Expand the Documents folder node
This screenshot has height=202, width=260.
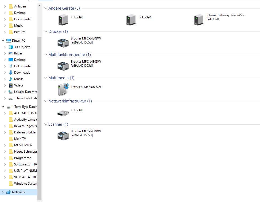pyautogui.click(x=5, y=19)
